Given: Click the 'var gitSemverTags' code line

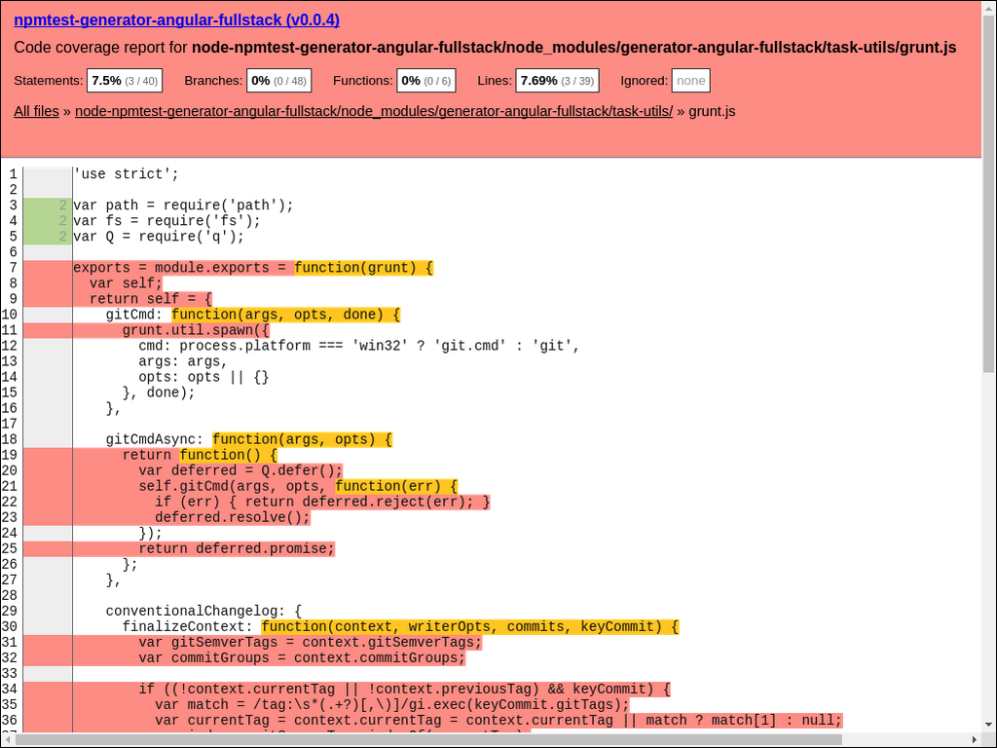Looking at the screenshot, I should (310, 642).
